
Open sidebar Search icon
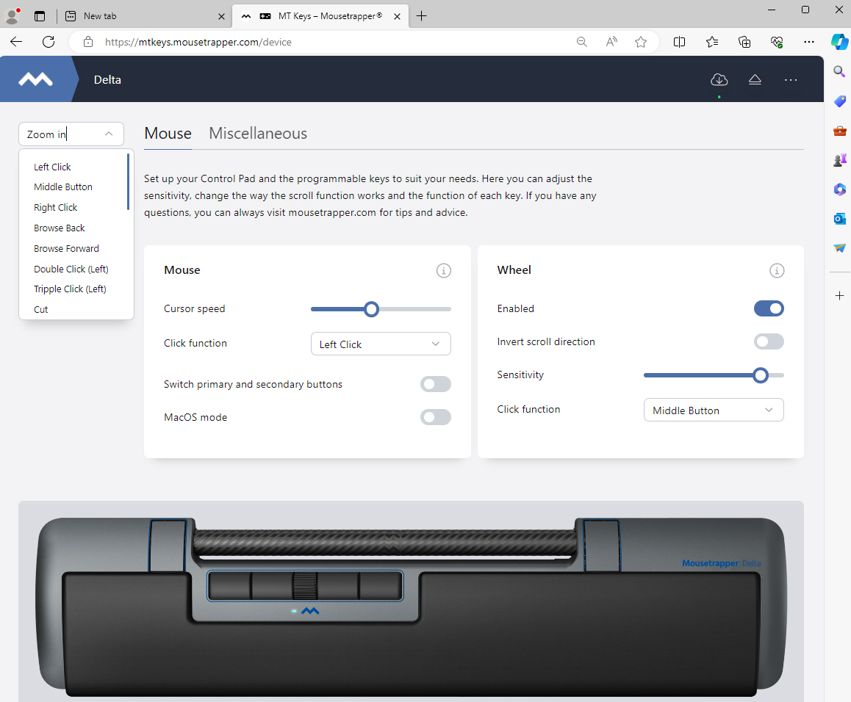point(839,71)
